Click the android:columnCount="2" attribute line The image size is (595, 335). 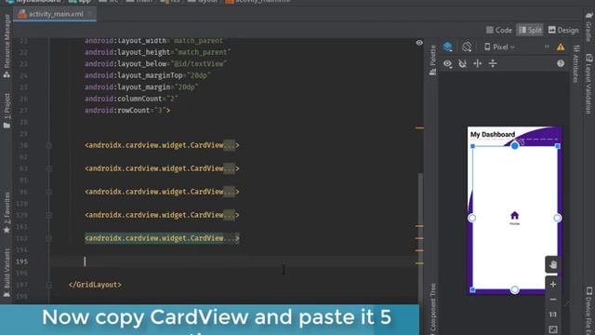click(x=131, y=99)
